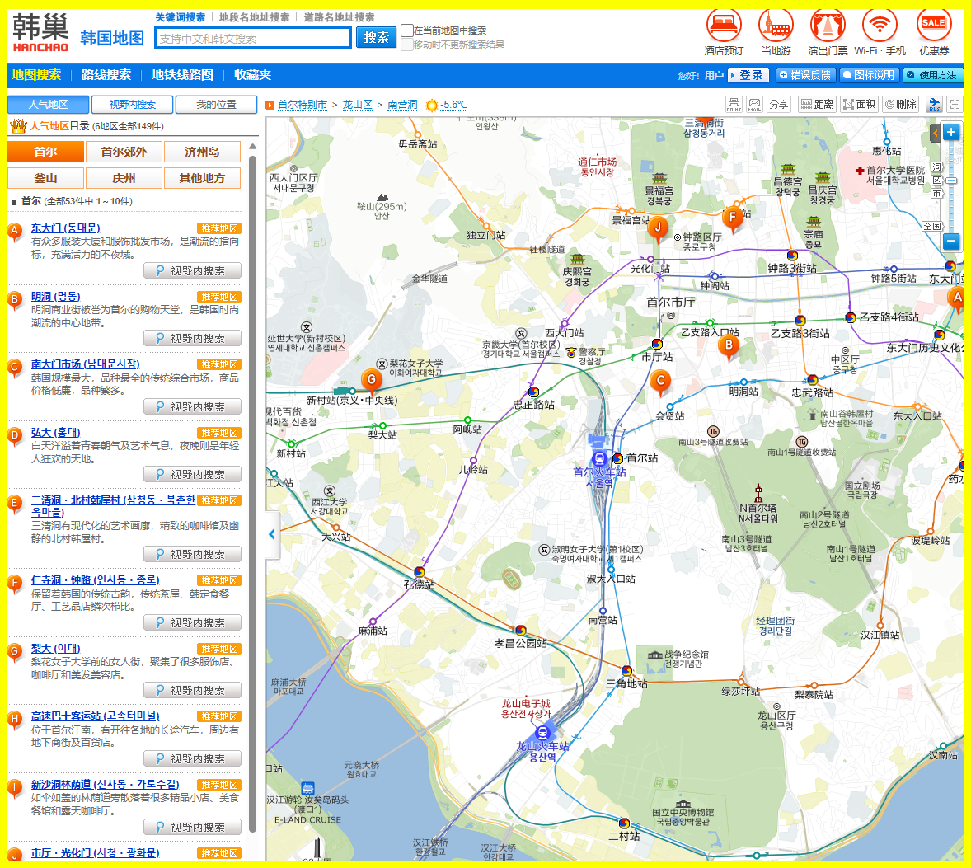Toggle the airport BUS layer icon
The height and width of the screenshot is (868, 971).
(x=935, y=105)
